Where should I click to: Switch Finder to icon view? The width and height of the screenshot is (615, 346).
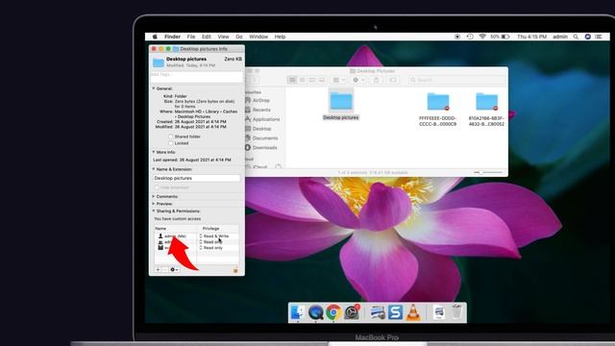pyautogui.click(x=292, y=80)
